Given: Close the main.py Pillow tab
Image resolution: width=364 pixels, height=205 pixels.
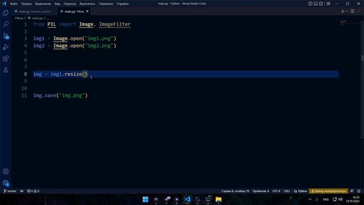Looking at the screenshot, I should (87, 11).
